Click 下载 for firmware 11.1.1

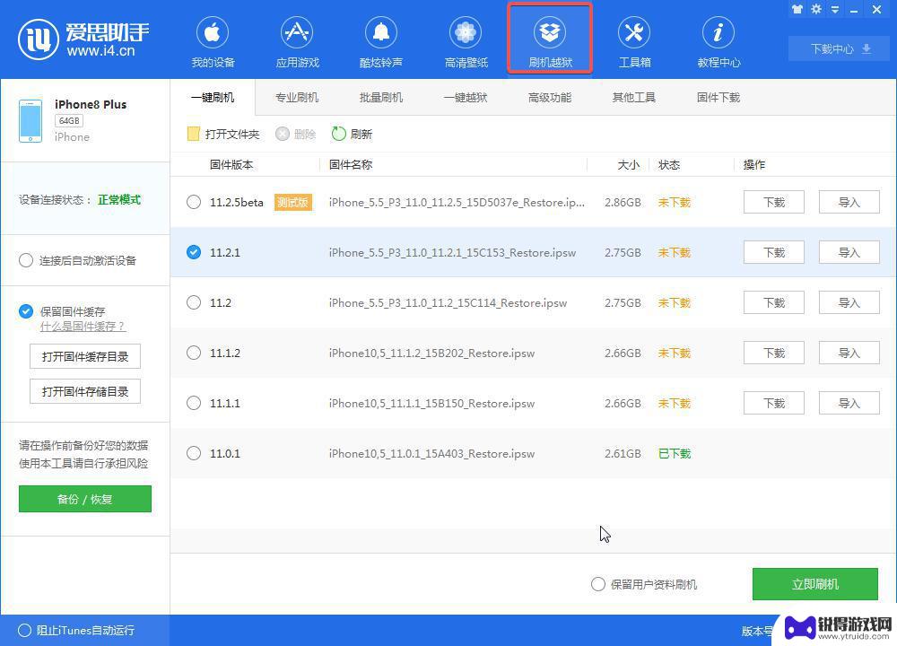pyautogui.click(x=774, y=403)
